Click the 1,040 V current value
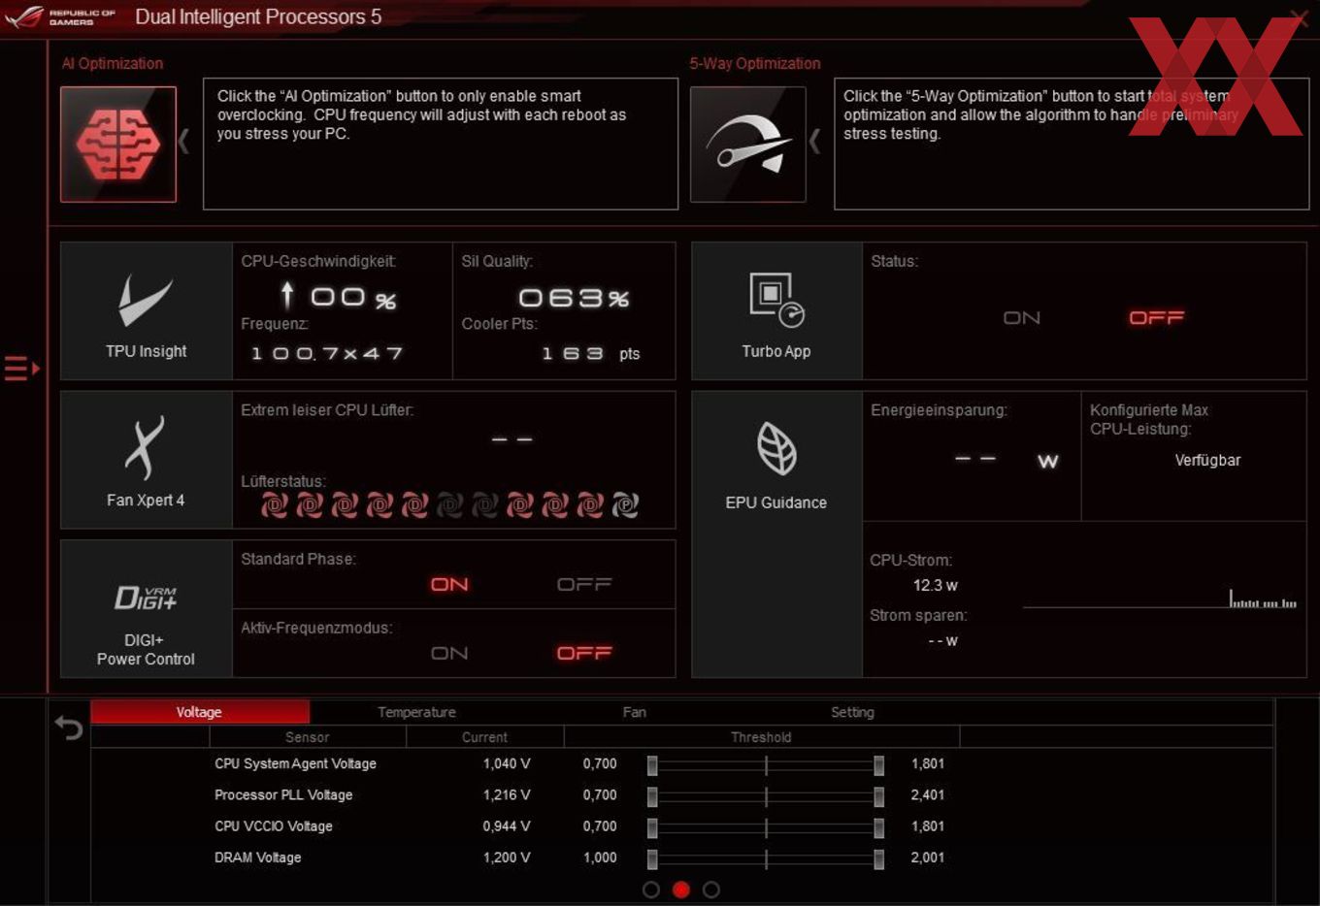The width and height of the screenshot is (1320, 906). click(507, 763)
